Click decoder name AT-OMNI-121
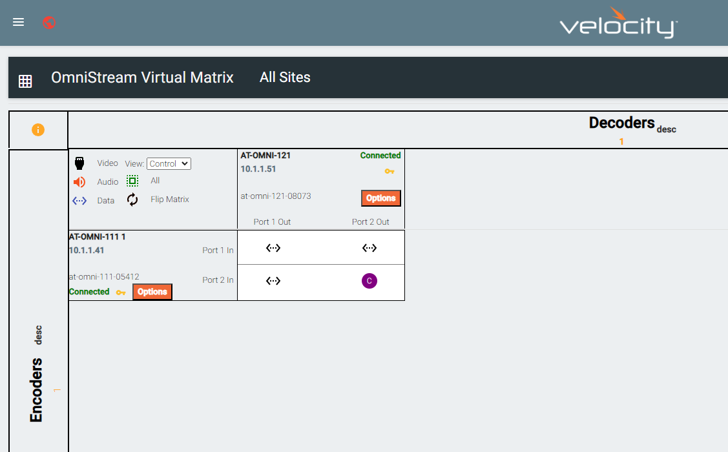The image size is (728, 452). (265, 156)
